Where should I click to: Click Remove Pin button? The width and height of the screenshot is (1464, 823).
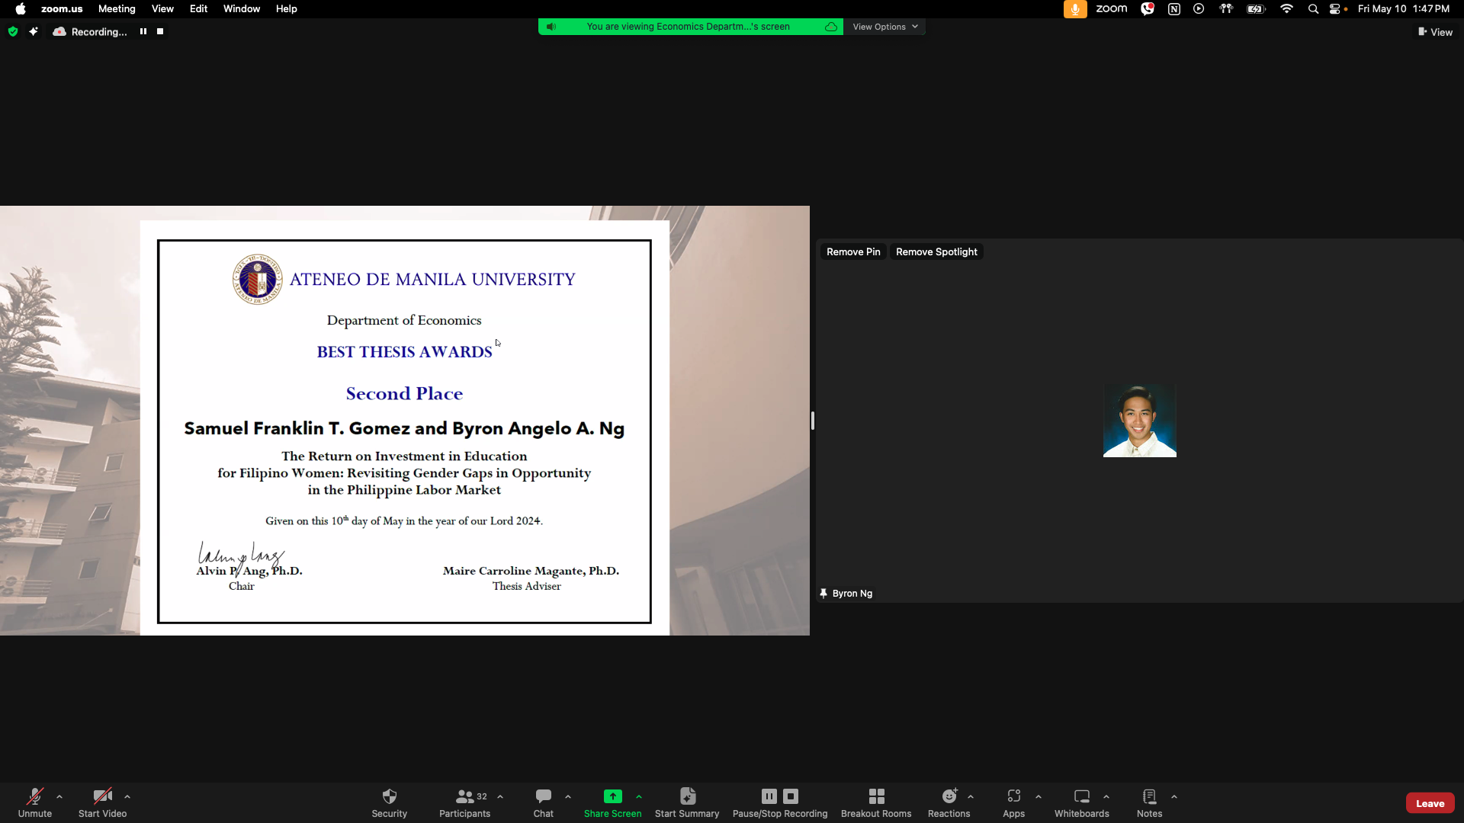click(x=852, y=252)
